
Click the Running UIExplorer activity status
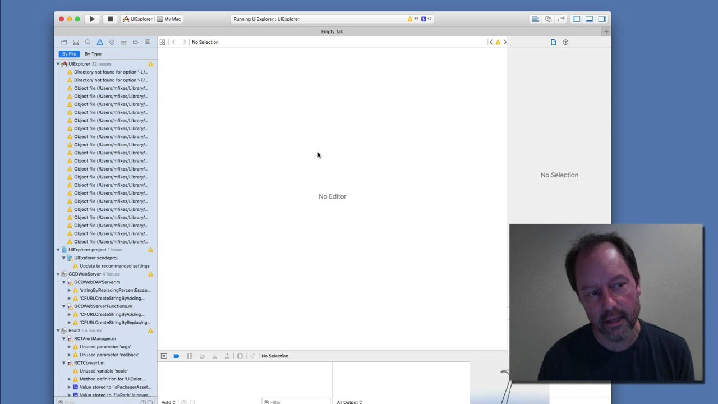(x=266, y=19)
